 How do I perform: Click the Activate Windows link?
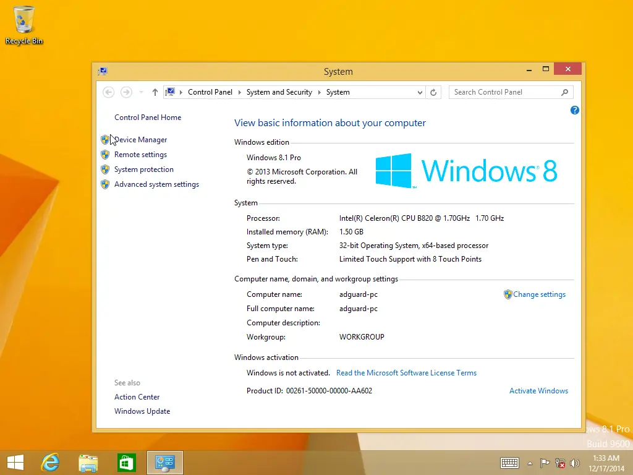pyautogui.click(x=538, y=390)
